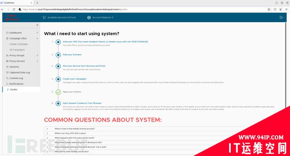Open the Available Services & Prices cart icon

pos(44,18)
